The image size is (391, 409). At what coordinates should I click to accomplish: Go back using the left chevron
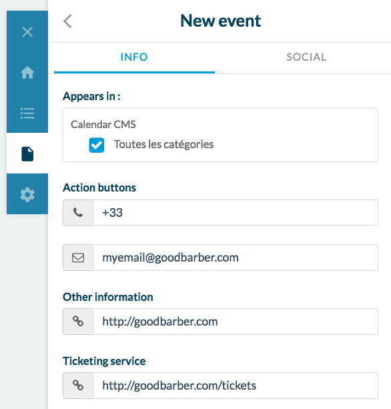click(67, 21)
